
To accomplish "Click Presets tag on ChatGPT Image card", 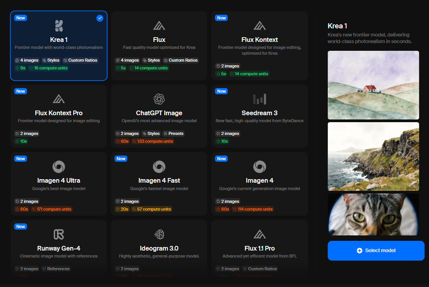I will (174, 134).
